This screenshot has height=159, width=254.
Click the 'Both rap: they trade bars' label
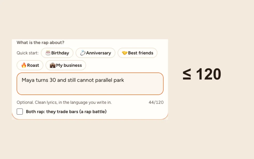click(66, 112)
